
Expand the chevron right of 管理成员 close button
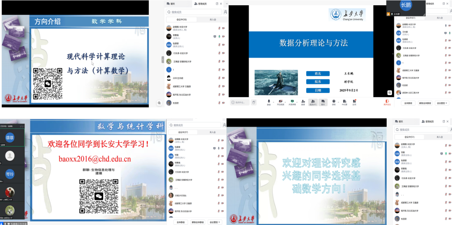click(x=227, y=4)
